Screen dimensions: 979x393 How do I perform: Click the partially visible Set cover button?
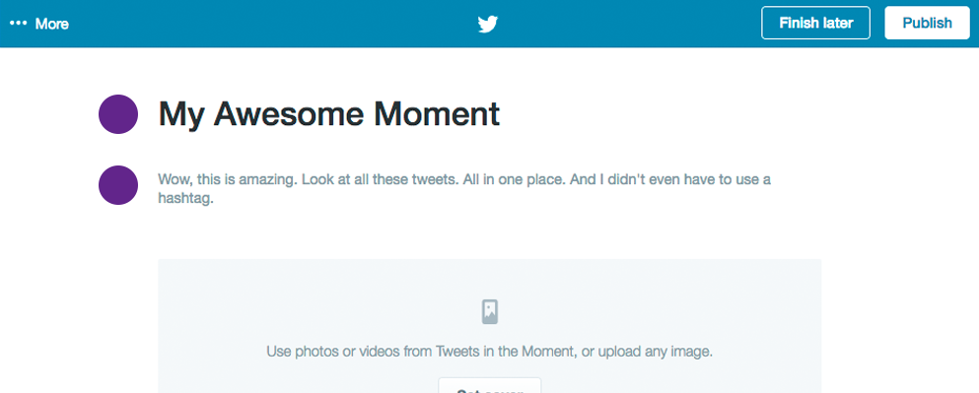click(x=489, y=385)
